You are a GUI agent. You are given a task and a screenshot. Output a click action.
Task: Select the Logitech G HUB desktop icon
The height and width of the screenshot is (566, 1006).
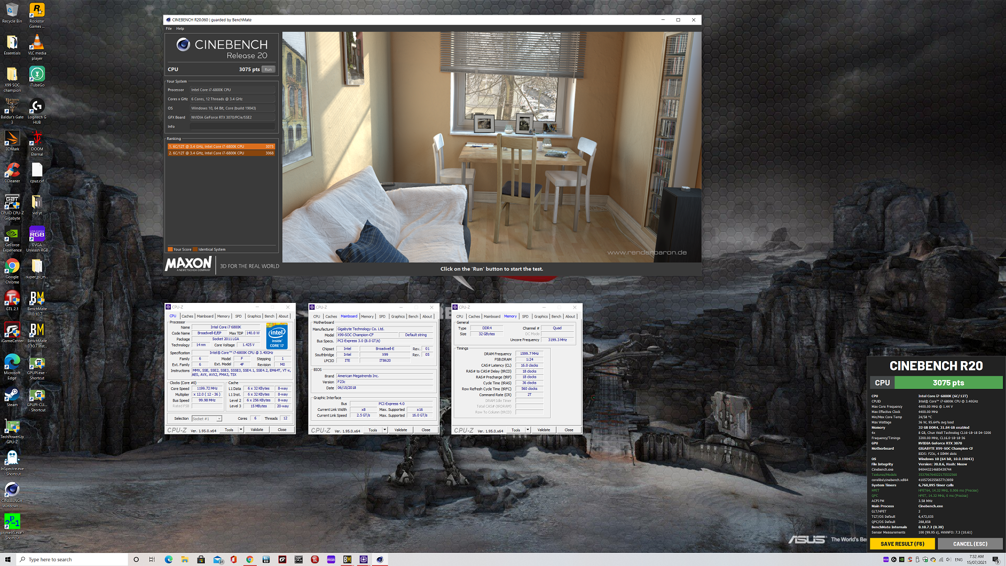[37, 111]
